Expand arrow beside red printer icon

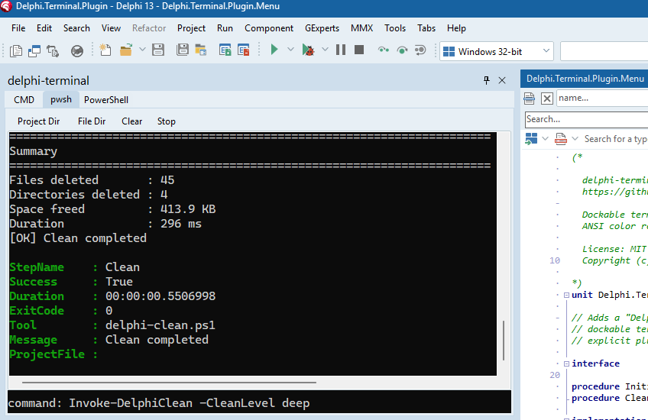[x=575, y=139]
